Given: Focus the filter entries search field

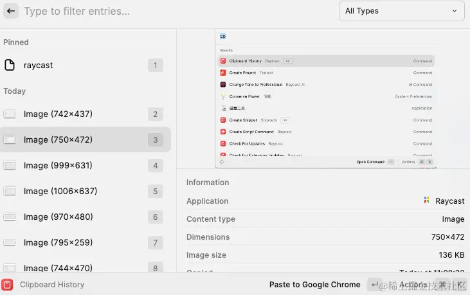Looking at the screenshot, I should 174,12.
